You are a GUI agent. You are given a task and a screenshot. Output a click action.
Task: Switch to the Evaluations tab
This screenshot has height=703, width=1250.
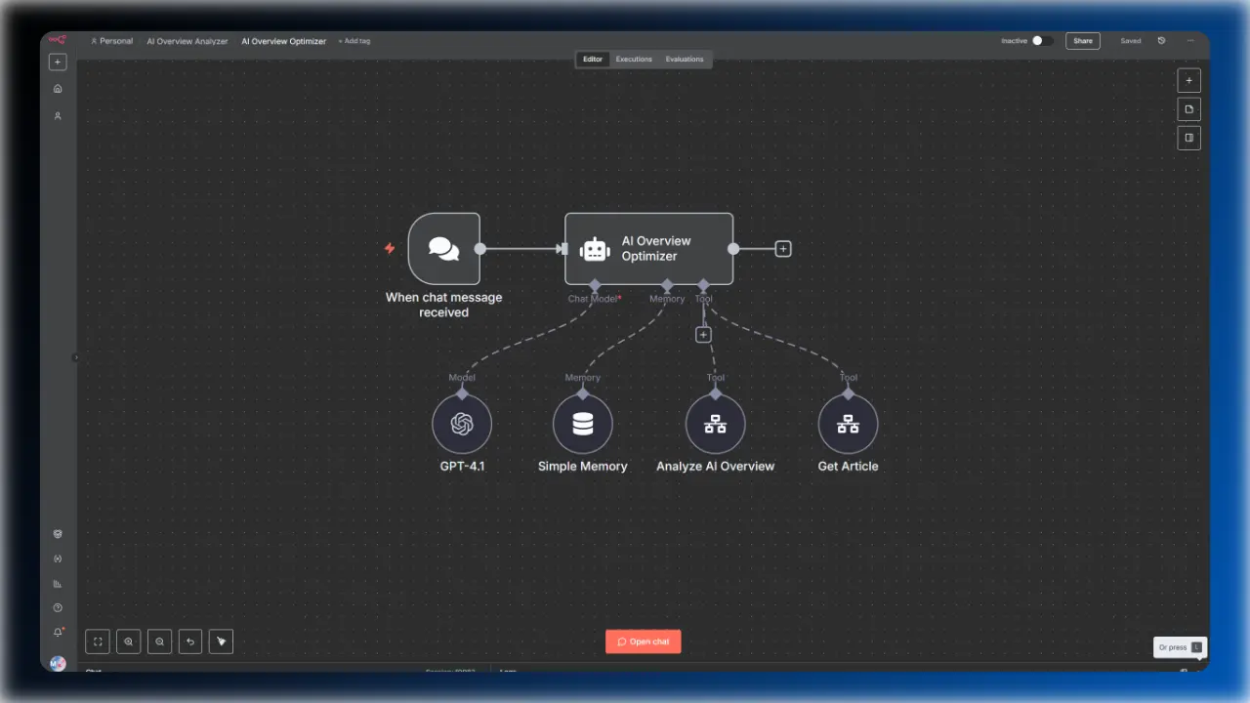tap(684, 59)
